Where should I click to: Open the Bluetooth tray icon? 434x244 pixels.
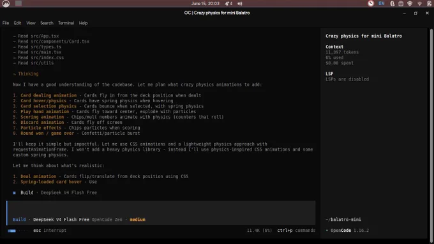(x=393, y=4)
